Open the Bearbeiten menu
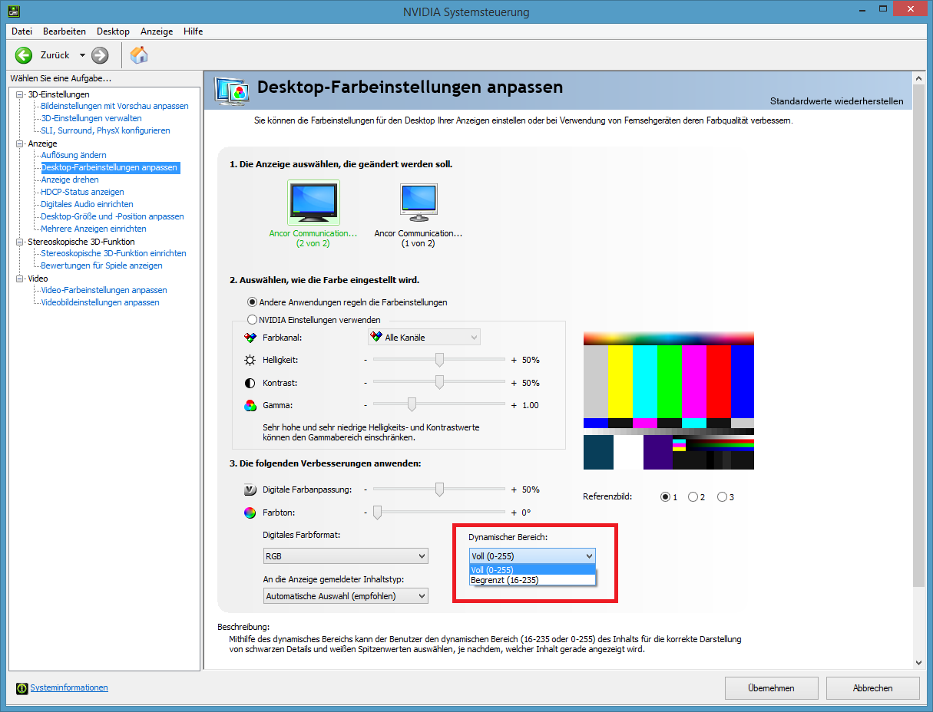 click(65, 31)
